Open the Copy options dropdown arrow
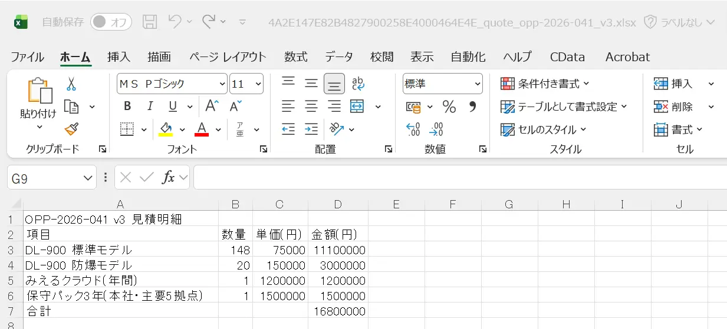 pos(92,107)
